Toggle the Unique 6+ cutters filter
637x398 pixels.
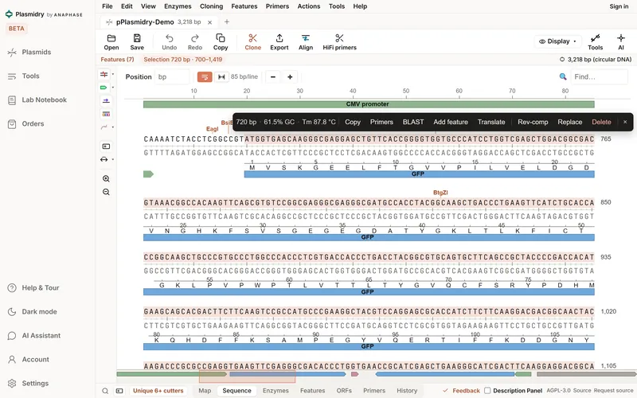pos(158,391)
